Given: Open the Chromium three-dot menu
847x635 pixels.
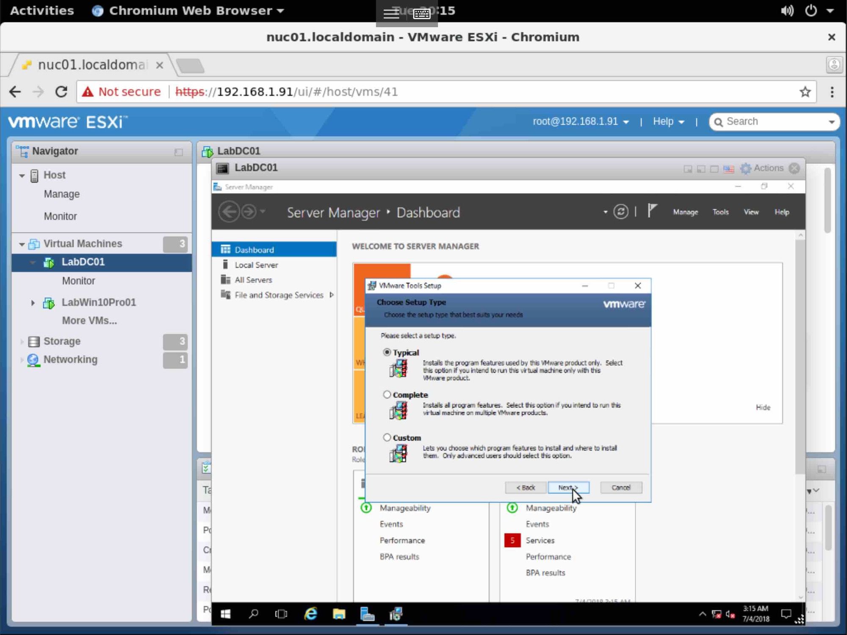Looking at the screenshot, I should click(832, 92).
